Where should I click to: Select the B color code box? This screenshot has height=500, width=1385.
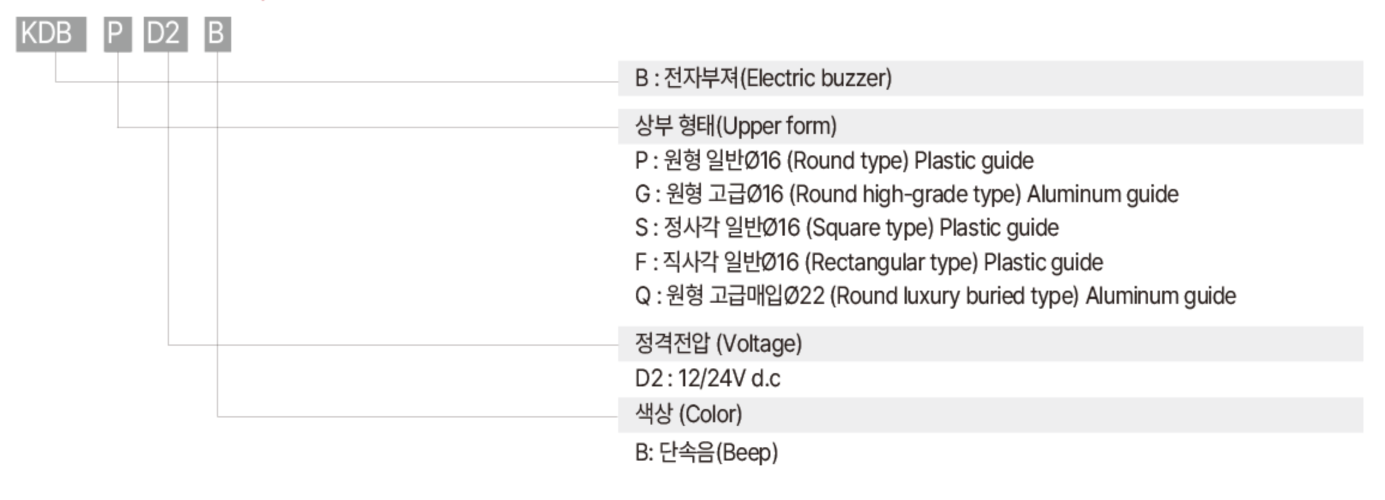point(217,34)
